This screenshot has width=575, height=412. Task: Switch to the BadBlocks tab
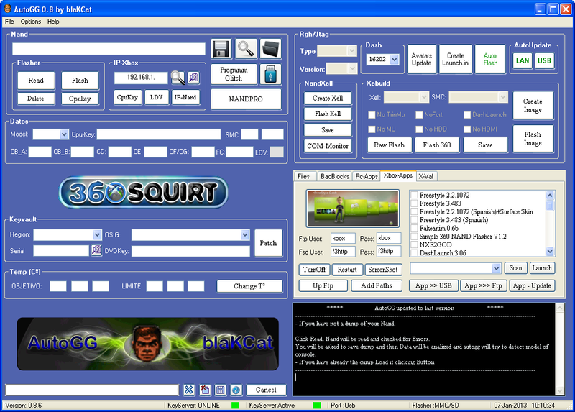333,175
